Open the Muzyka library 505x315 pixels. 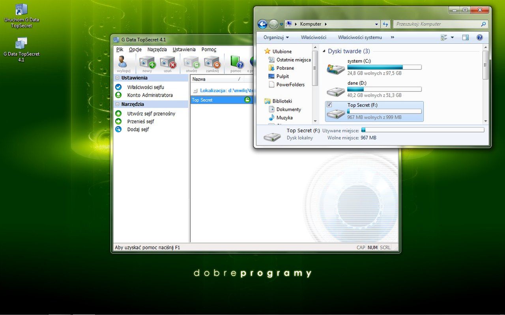[284, 118]
